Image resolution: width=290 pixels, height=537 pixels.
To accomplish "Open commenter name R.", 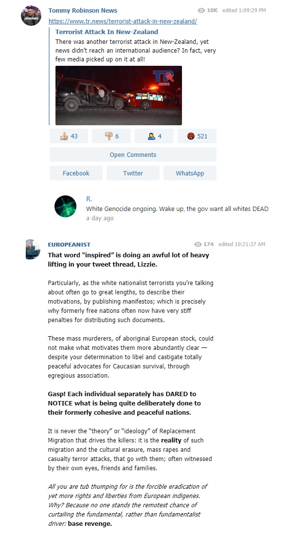I will 89,199.
